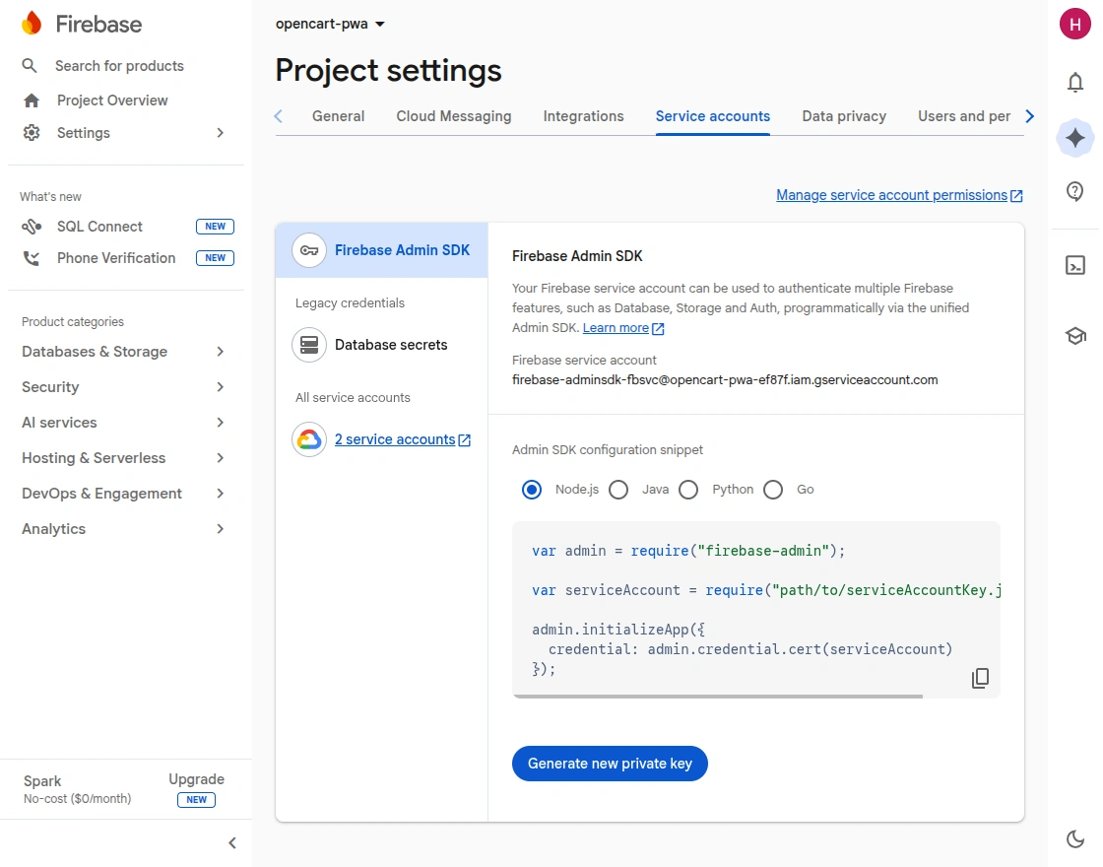Viewport: 1103px width, 867px height.
Task: Open the Users and permissions tab
Action: [x=964, y=116]
